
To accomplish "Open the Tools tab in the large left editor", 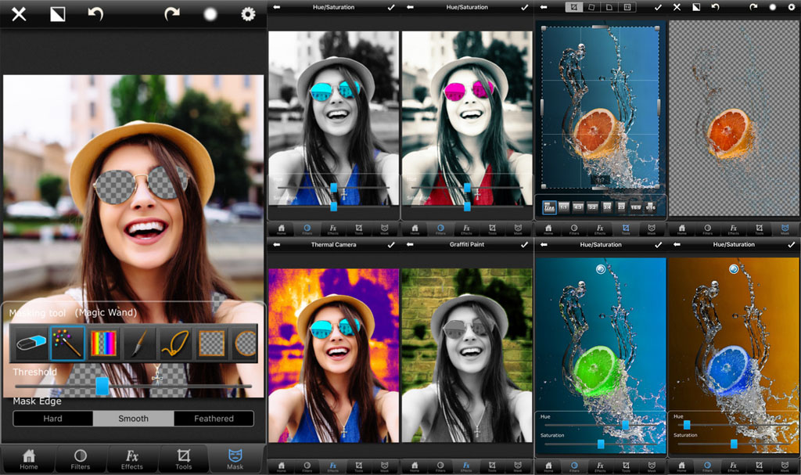I will tap(184, 459).
